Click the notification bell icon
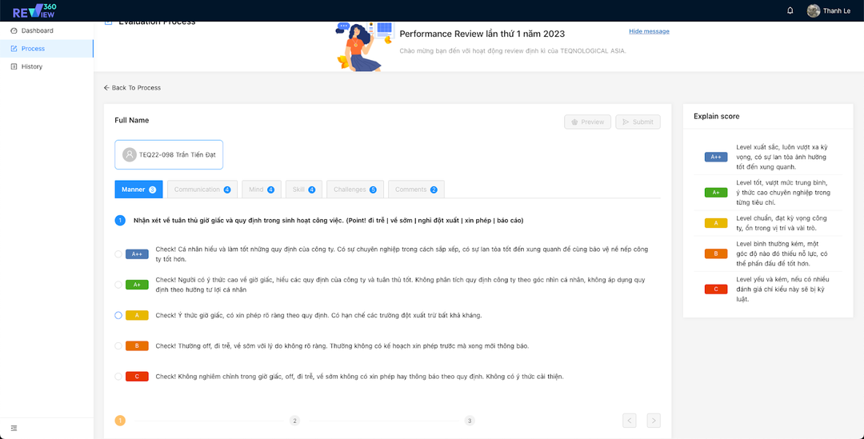Image resolution: width=864 pixels, height=439 pixels. [790, 10]
